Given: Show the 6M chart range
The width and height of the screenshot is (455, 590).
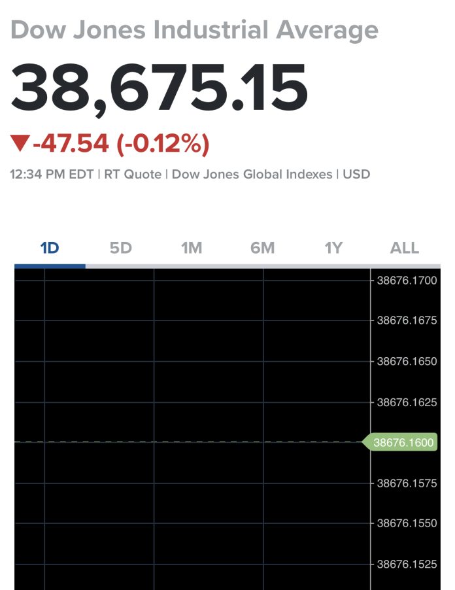Looking at the screenshot, I should (262, 249).
